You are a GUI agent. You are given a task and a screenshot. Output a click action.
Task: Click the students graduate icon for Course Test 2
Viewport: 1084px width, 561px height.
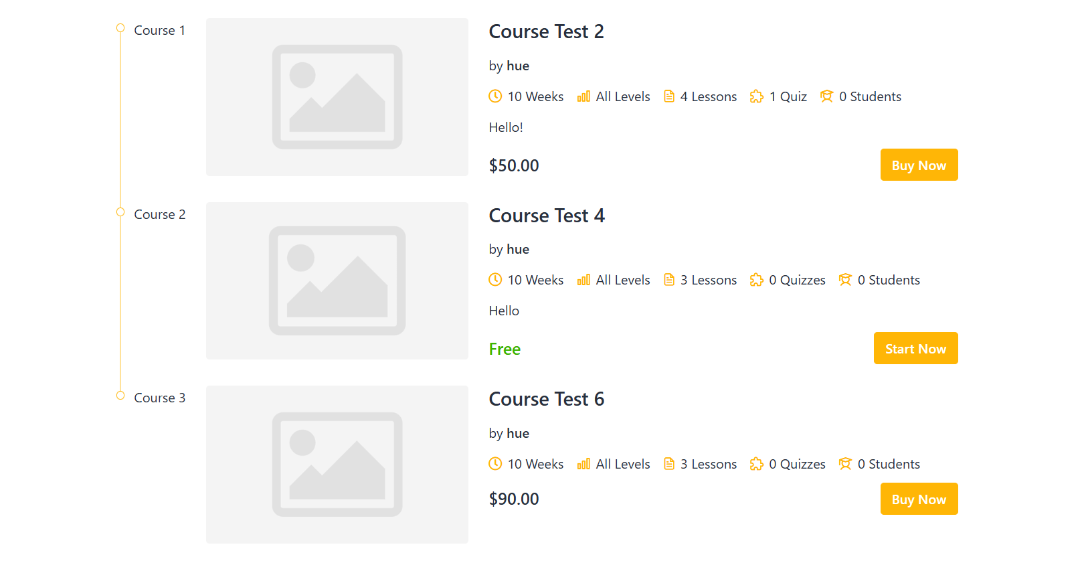coord(827,96)
